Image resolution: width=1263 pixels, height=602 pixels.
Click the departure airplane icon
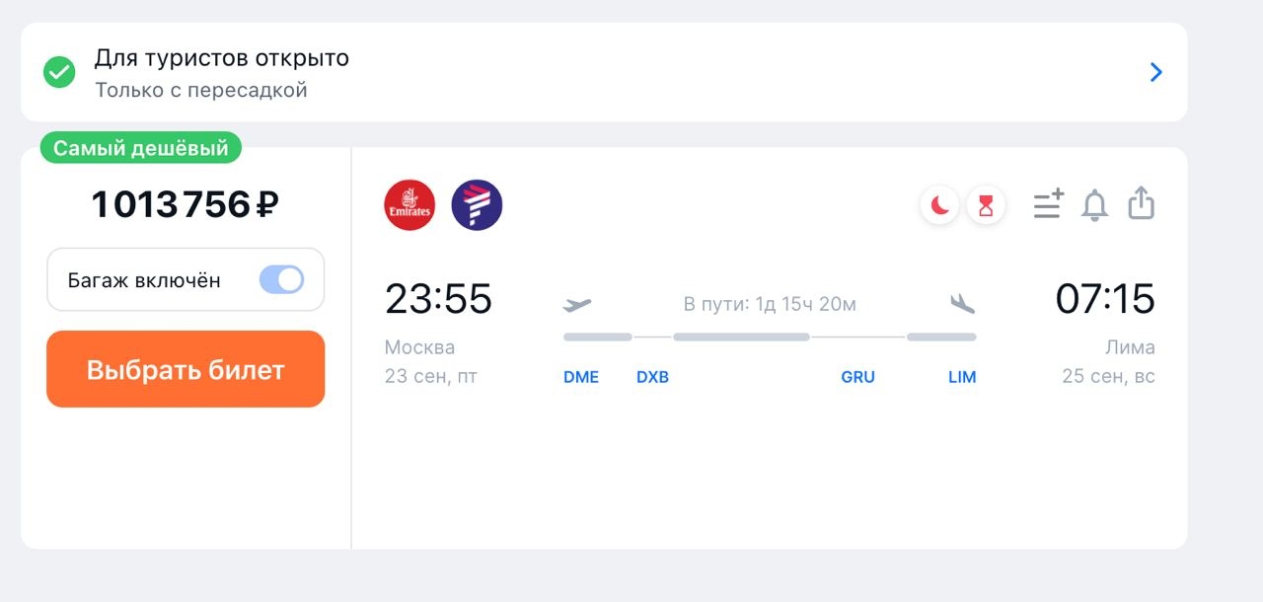pyautogui.click(x=577, y=304)
